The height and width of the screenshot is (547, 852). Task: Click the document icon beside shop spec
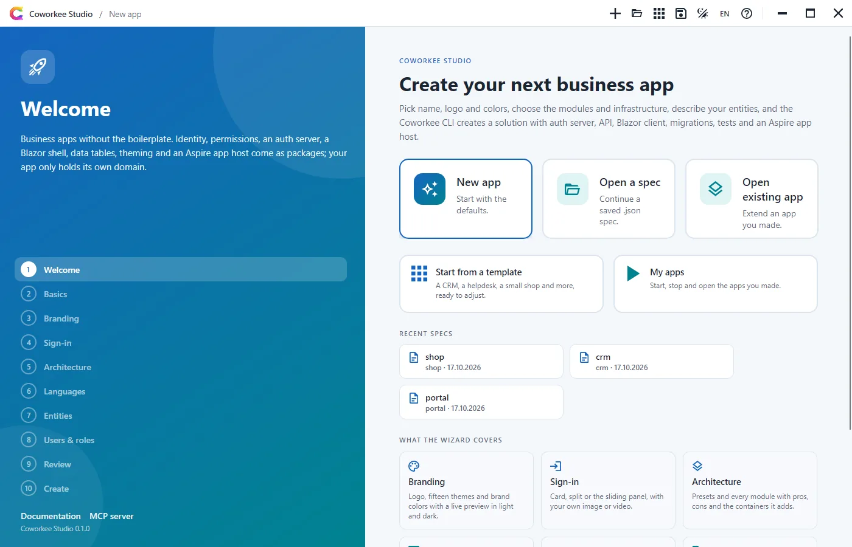point(414,357)
